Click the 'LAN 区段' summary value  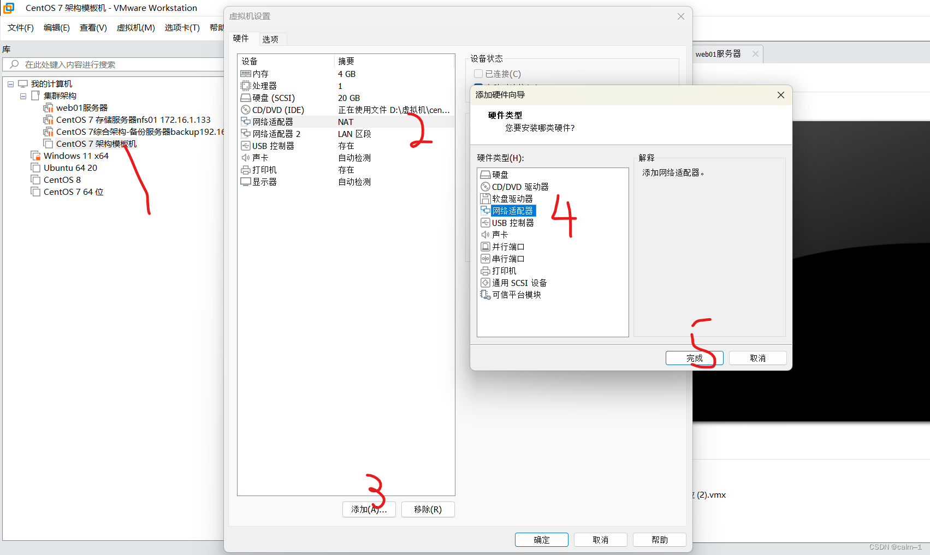click(x=354, y=134)
